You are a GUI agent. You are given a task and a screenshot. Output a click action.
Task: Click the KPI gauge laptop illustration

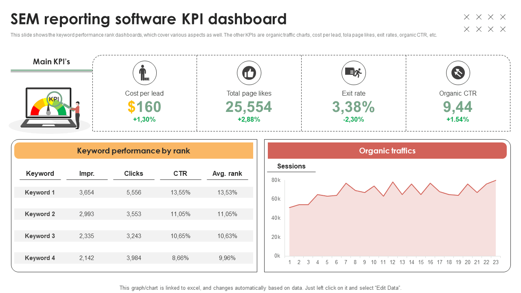[50, 108]
